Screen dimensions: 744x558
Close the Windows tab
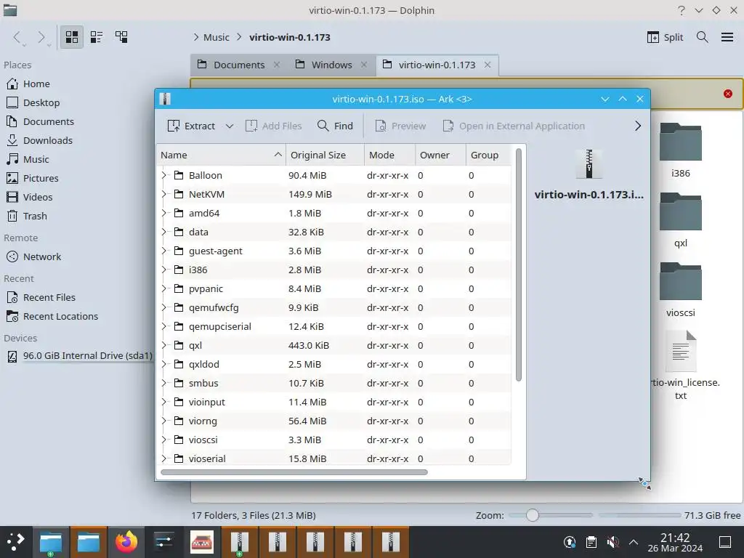point(364,65)
